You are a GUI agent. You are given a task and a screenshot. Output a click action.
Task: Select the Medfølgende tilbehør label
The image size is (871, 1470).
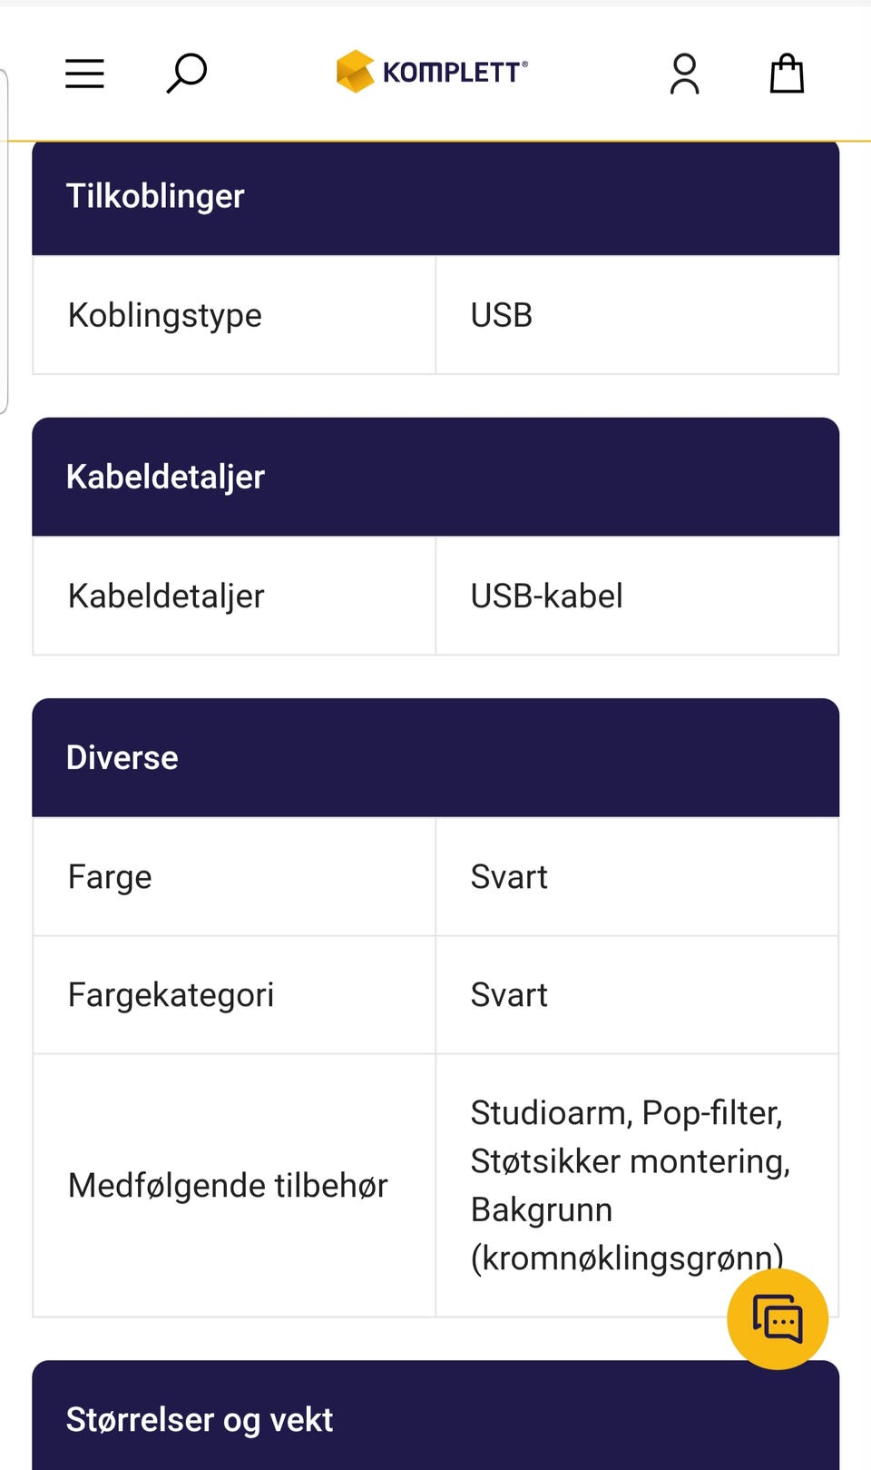point(228,1186)
